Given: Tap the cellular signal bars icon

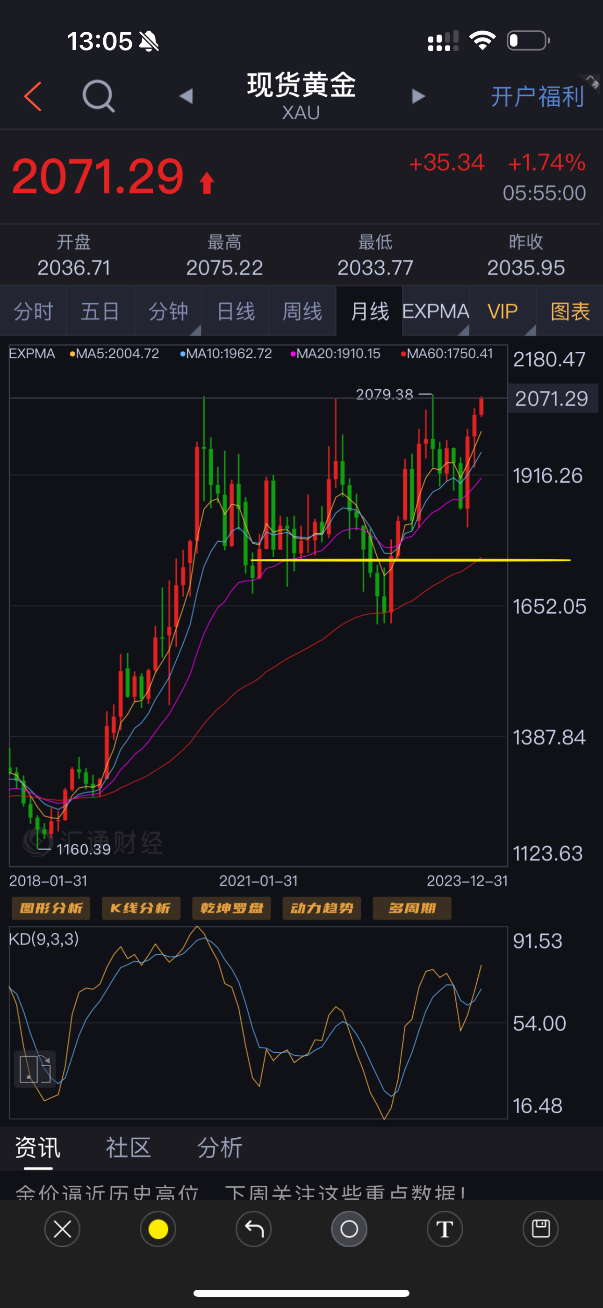Looking at the screenshot, I should click(x=443, y=41).
